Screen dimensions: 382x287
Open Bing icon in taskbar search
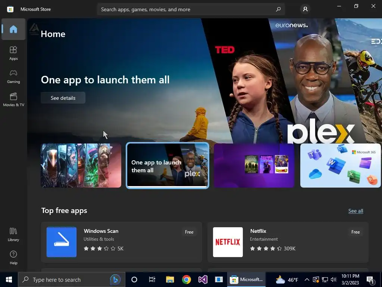click(x=115, y=280)
